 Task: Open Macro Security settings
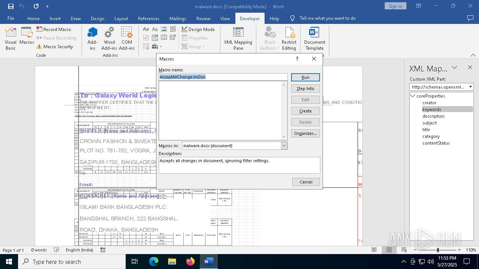pyautogui.click(x=55, y=47)
